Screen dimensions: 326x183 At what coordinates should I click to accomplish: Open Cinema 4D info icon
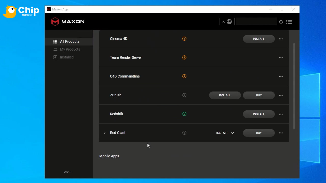click(184, 39)
